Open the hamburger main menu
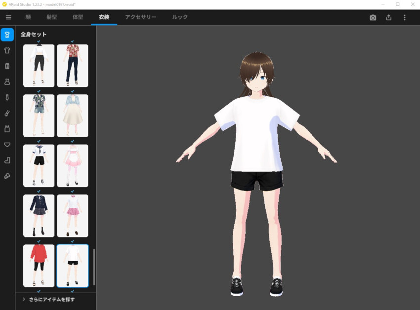Screen dimensions: 420x310 point(8,18)
